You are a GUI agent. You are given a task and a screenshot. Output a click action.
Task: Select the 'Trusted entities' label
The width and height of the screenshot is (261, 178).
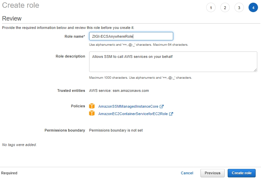(x=71, y=91)
